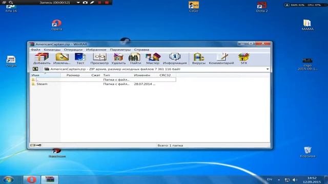
Task: Sort by the Имя column header
Action: pos(46,75)
